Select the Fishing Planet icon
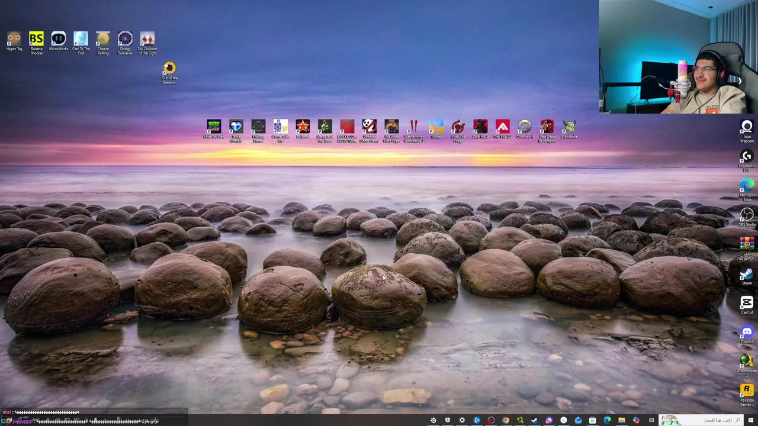Image resolution: width=758 pixels, height=426 pixels. click(x=258, y=131)
